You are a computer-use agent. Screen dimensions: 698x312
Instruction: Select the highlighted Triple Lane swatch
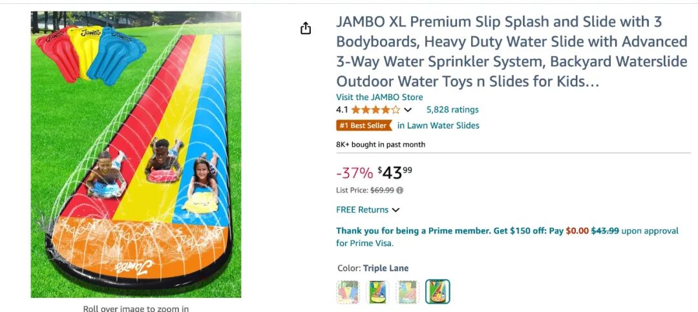(438, 292)
